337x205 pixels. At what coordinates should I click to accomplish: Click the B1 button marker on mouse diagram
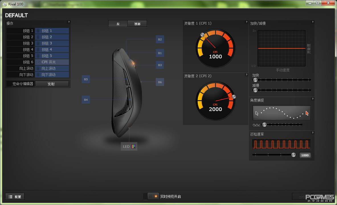(x=160, y=53)
